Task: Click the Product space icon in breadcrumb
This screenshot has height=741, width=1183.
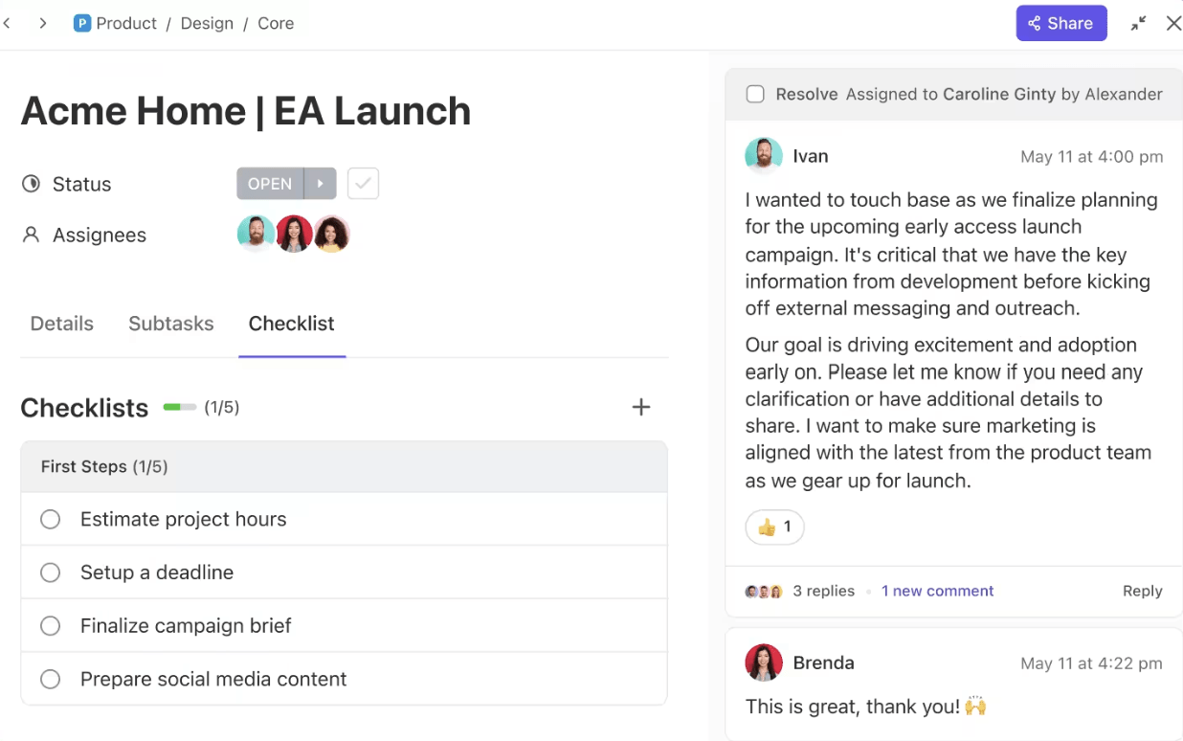Action: point(82,23)
